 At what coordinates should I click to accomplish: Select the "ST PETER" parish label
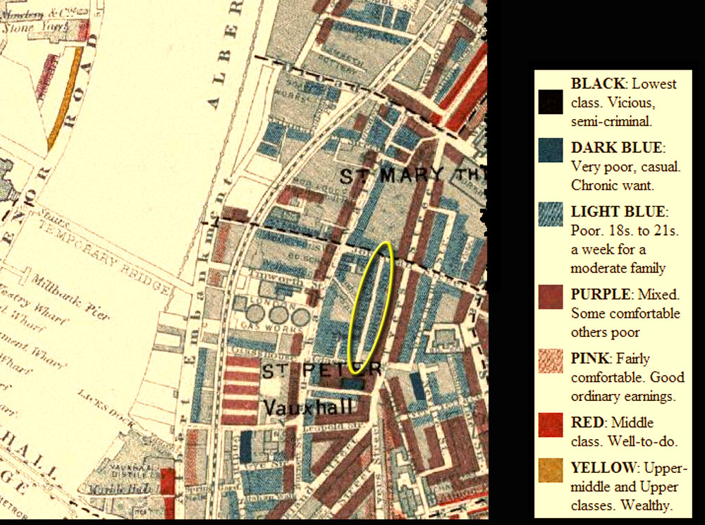(322, 371)
